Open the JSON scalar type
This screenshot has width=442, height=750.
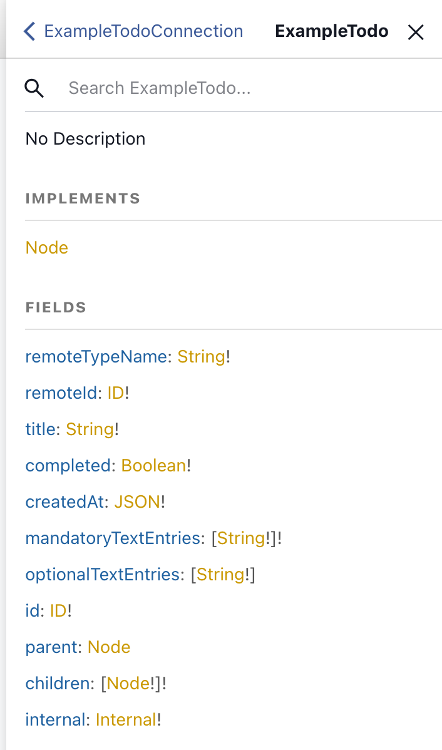coord(137,501)
